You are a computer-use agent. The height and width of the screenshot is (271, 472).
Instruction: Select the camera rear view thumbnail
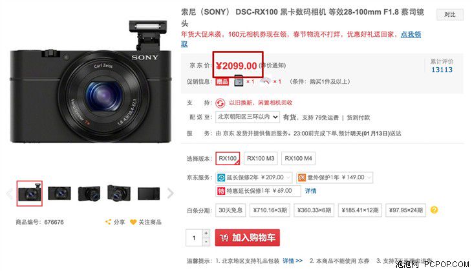149,193
